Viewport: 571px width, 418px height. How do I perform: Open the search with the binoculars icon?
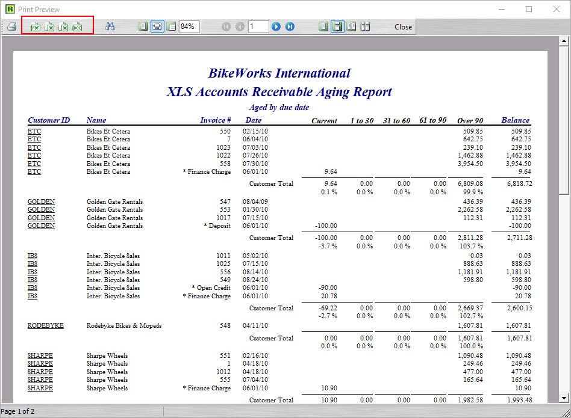[x=111, y=26]
